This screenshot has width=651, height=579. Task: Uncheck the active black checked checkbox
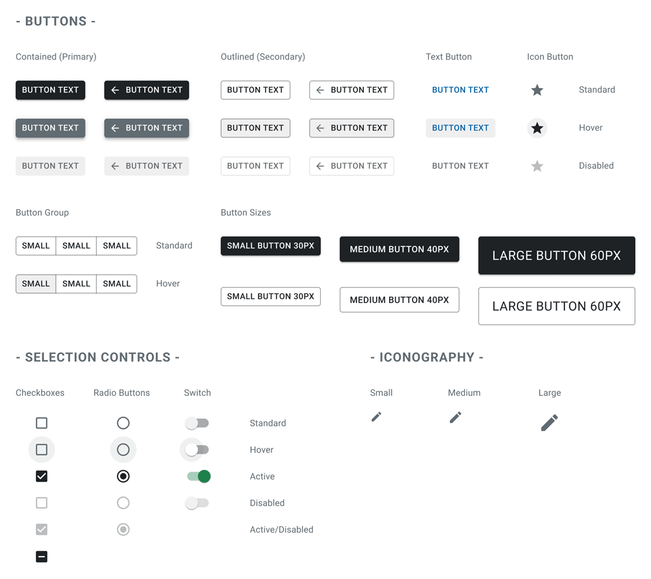(x=42, y=476)
